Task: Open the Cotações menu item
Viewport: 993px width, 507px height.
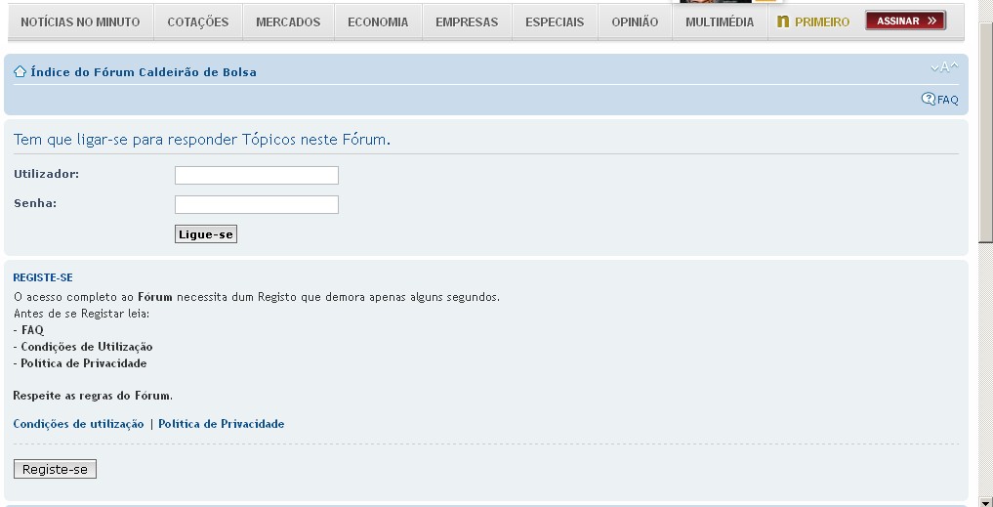Action: point(197,22)
